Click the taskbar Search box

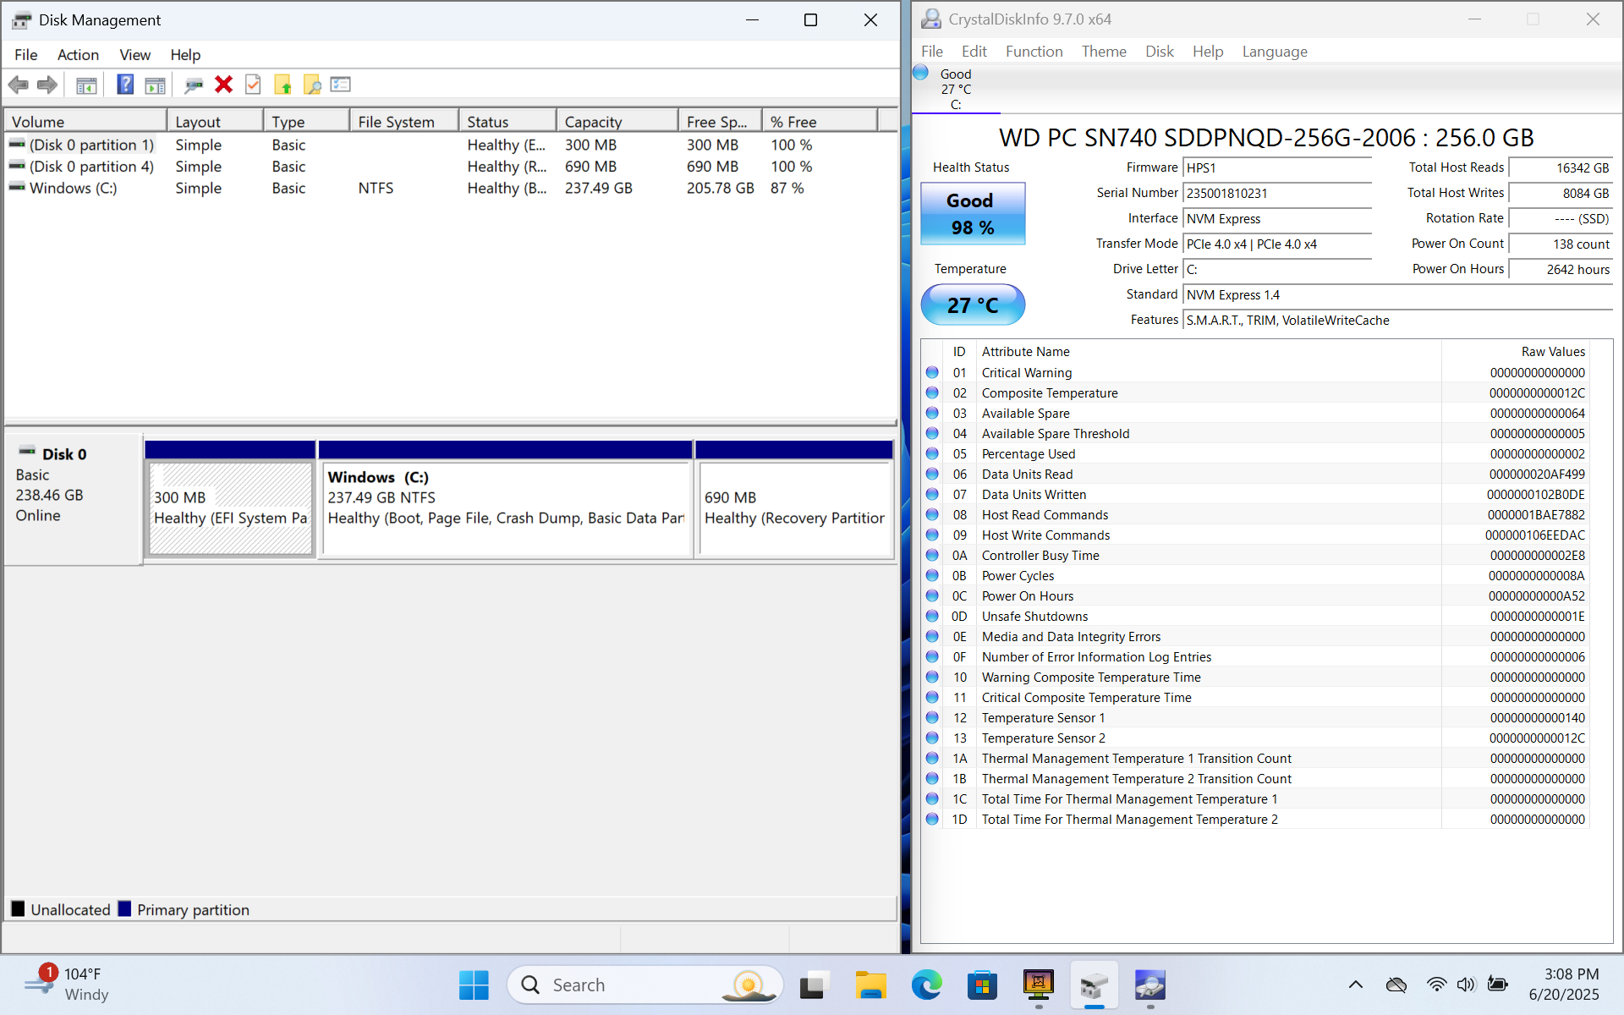[x=645, y=985]
